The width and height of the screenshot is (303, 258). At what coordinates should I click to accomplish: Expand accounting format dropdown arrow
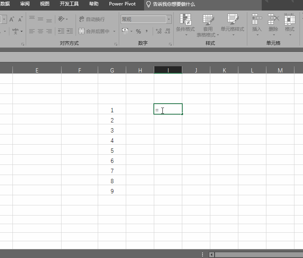[131, 31]
